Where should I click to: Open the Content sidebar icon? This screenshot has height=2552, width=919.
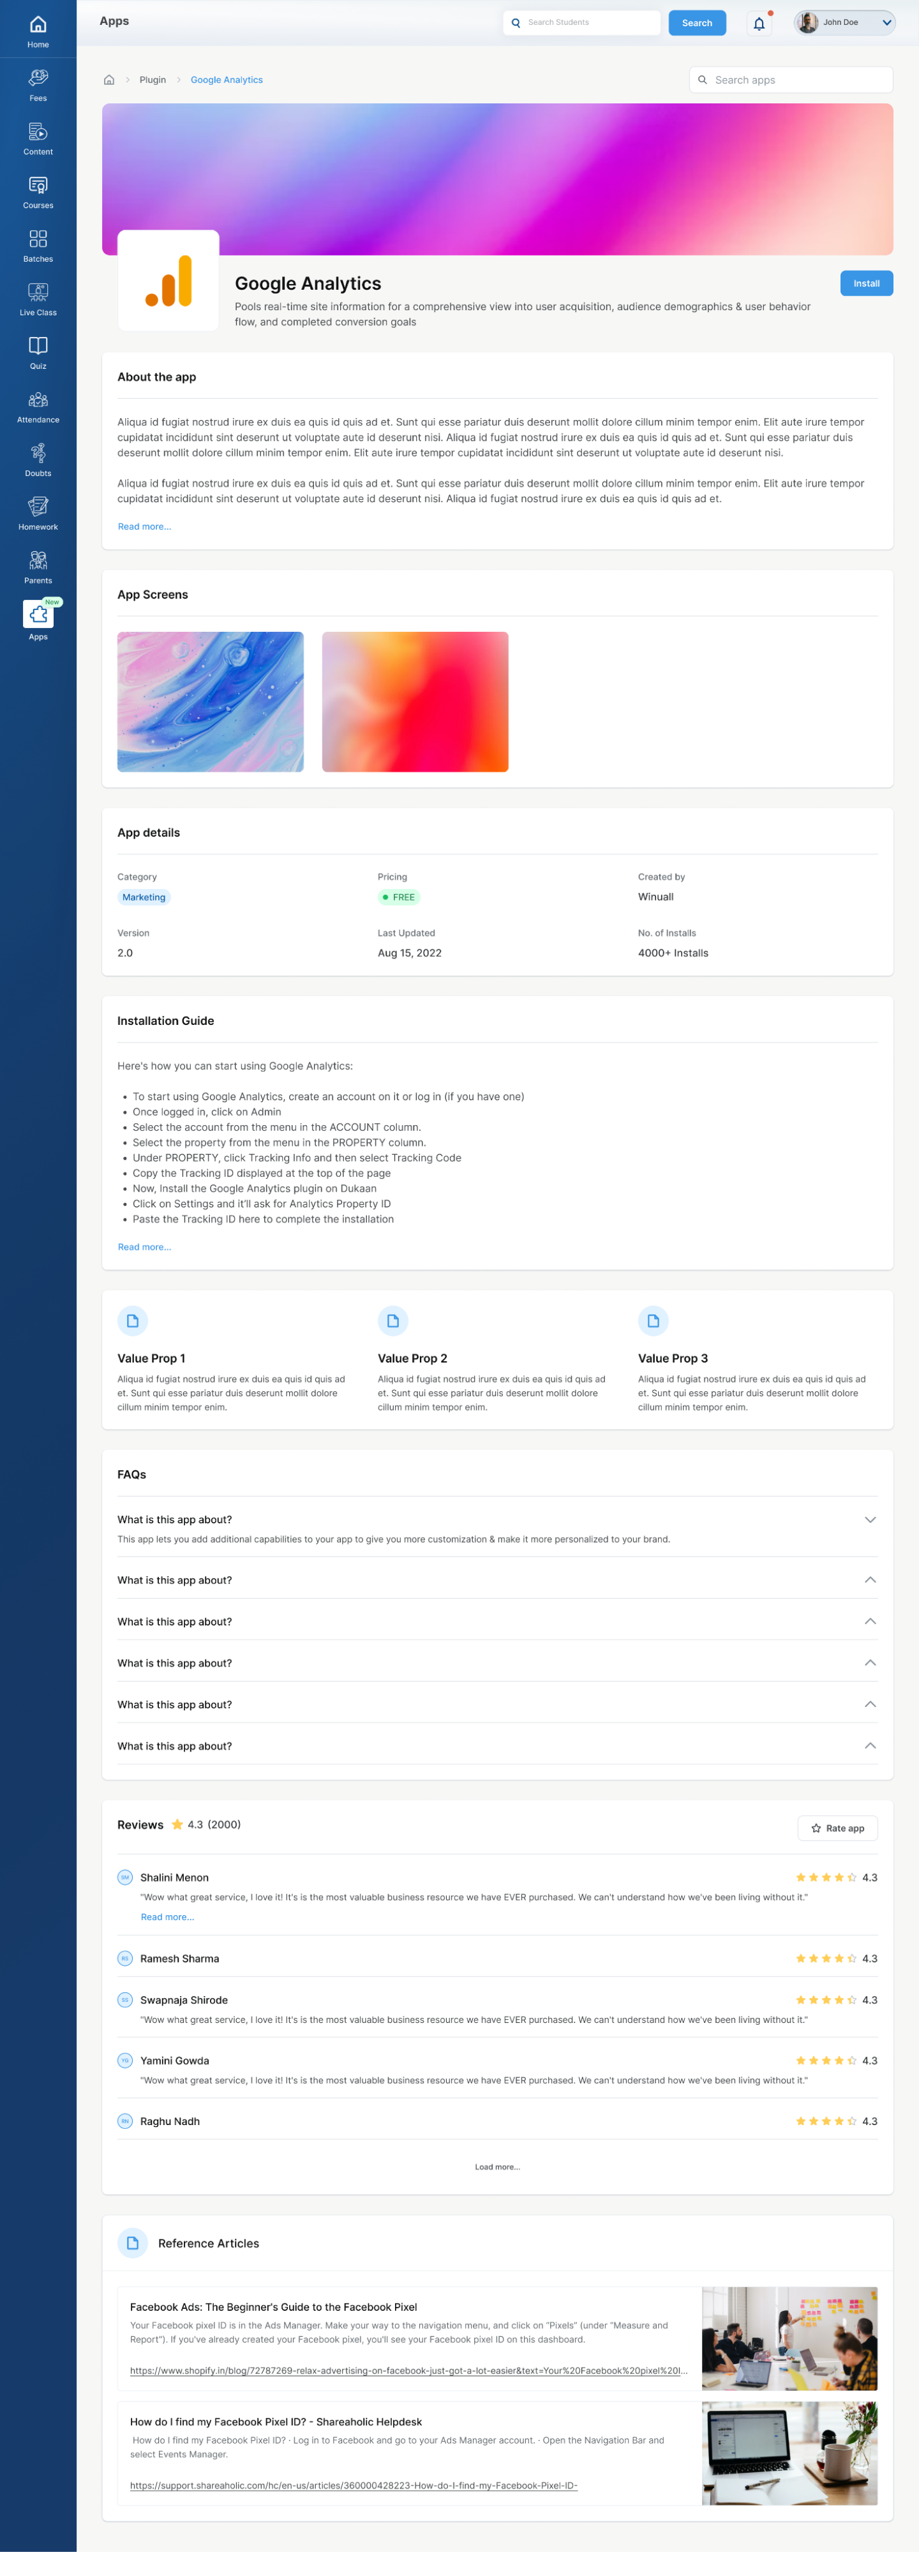point(38,131)
